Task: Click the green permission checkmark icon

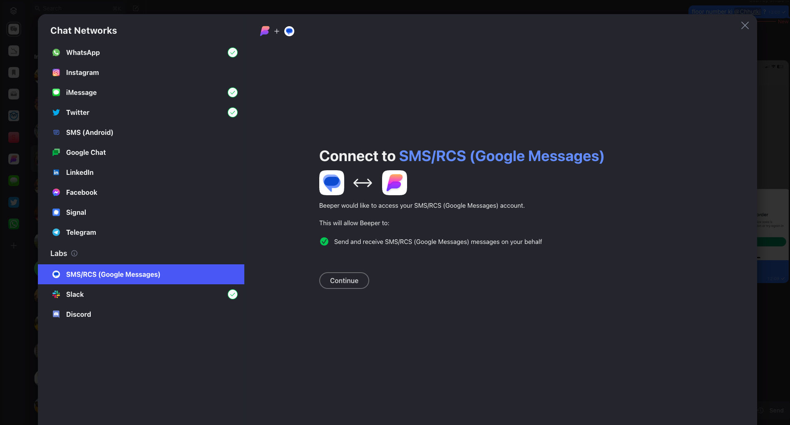Action: (x=324, y=241)
